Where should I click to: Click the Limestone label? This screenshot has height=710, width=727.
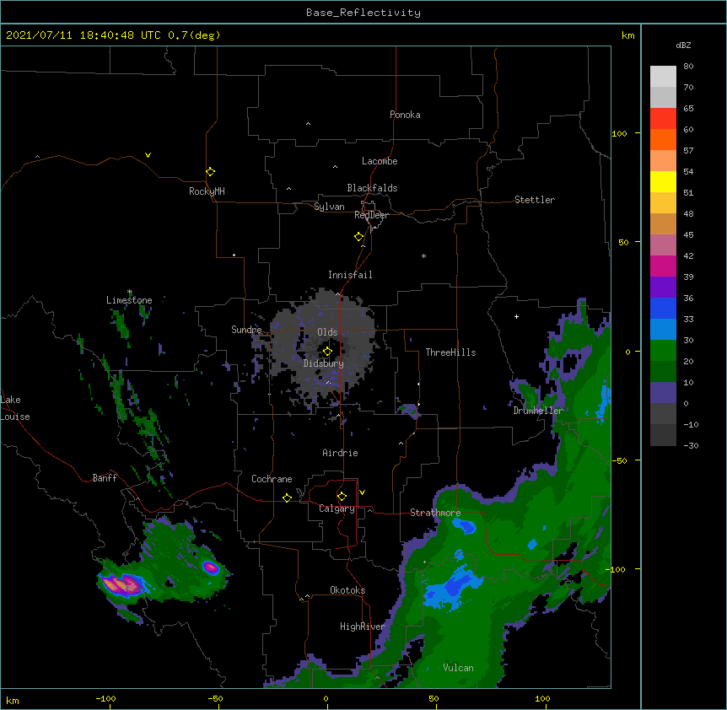[x=129, y=300]
